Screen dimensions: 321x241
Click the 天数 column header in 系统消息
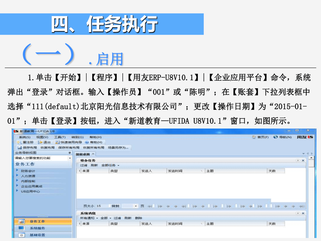276,224
